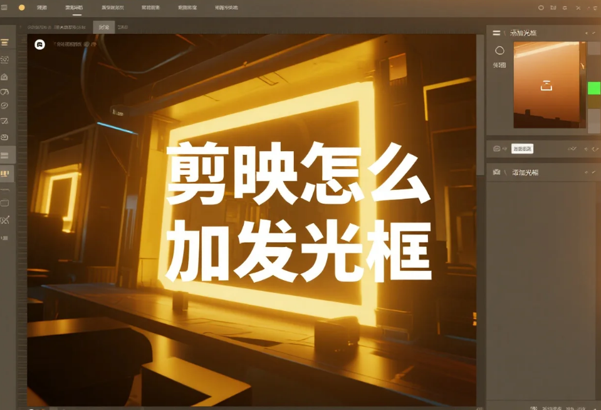Click the list icon beside the first 添加光框 header
The height and width of the screenshot is (410, 601).
496,33
